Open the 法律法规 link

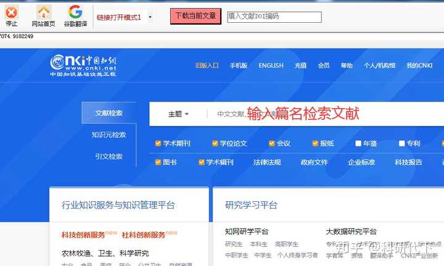pyautogui.click(x=267, y=163)
